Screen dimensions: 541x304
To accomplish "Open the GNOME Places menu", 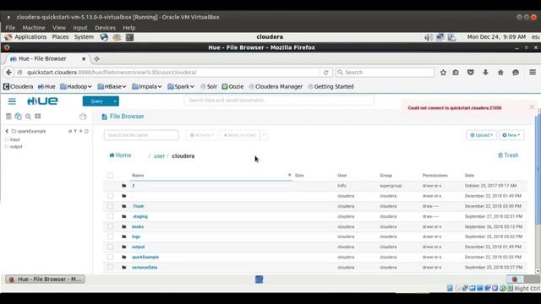I will (x=60, y=37).
